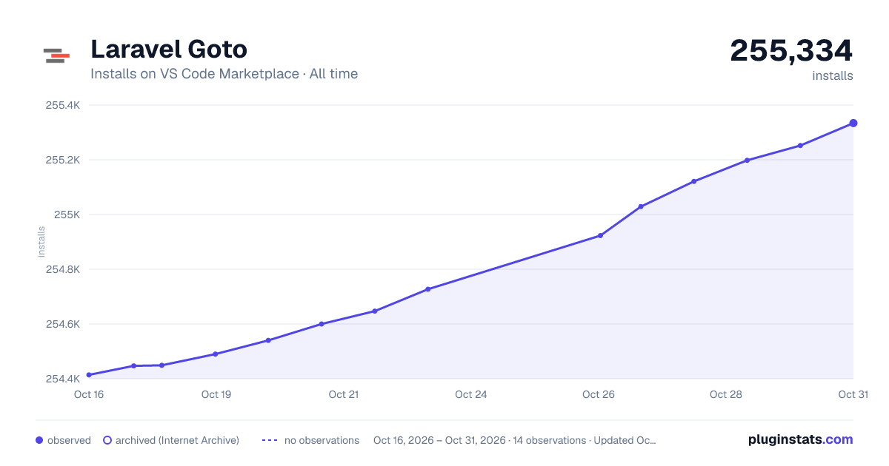The height and width of the screenshot is (466, 889).
Task: Click the date range 14 observations footer text
Action: coord(515,440)
